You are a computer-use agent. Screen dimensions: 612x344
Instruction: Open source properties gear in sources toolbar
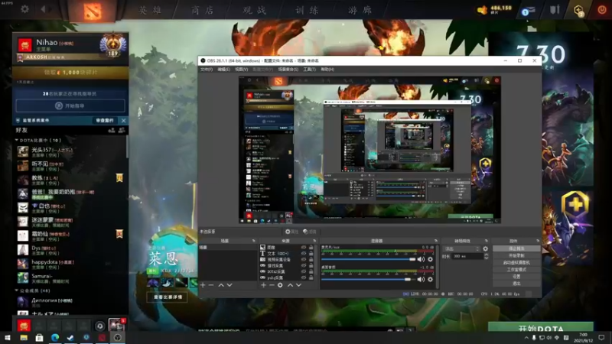[x=280, y=285]
